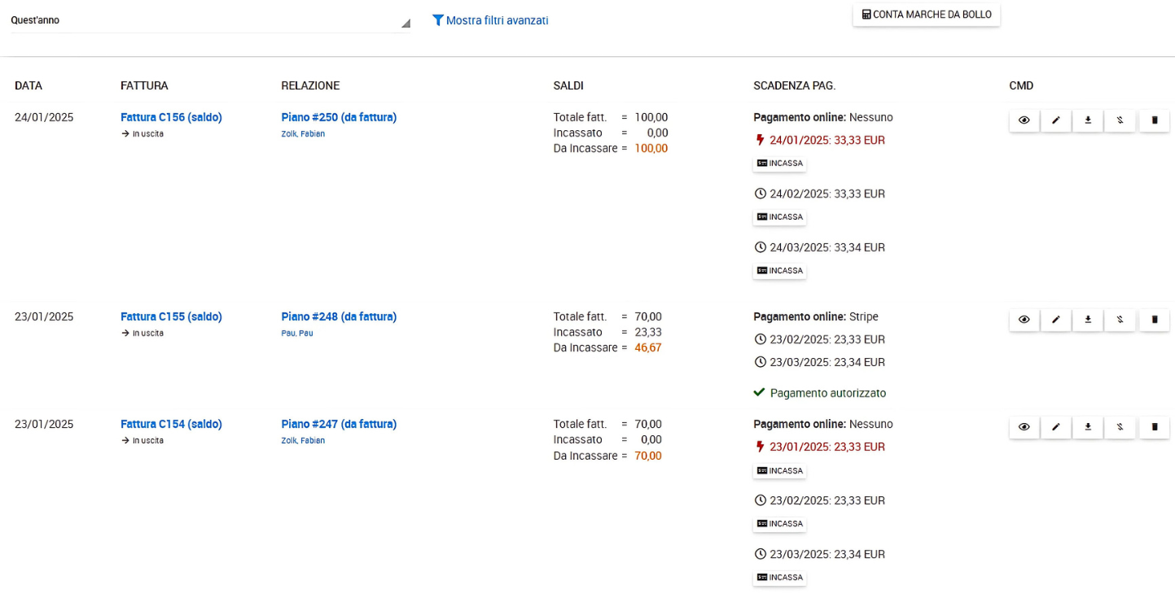
Task: Download Fattura C155 with the download icon
Action: pyautogui.click(x=1088, y=320)
